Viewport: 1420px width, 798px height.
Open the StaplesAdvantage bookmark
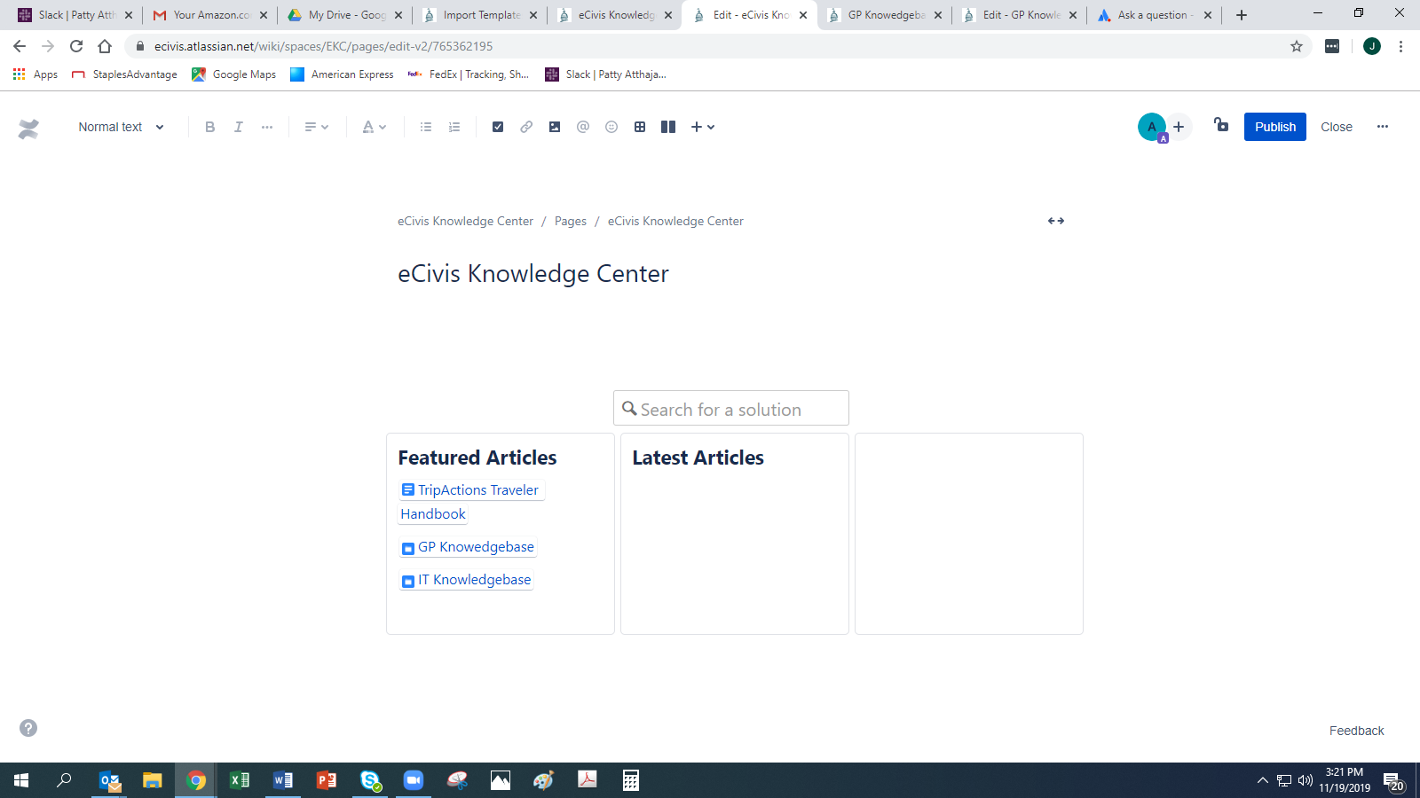pyautogui.click(x=124, y=74)
